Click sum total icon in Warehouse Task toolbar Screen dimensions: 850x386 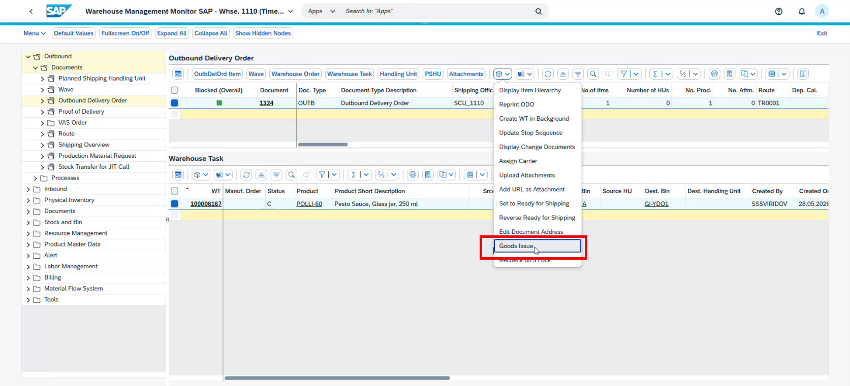354,175
